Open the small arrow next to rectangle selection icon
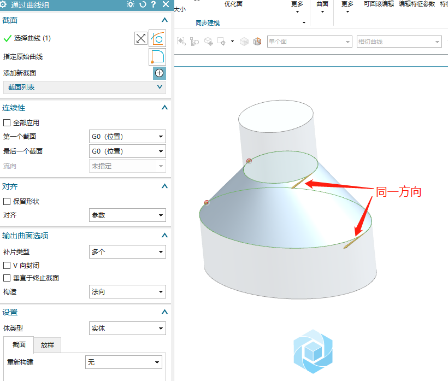This screenshot has height=381, width=448. (233, 42)
